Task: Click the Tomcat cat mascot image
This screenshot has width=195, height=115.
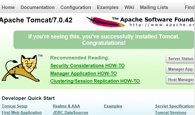Action: click(x=21, y=68)
